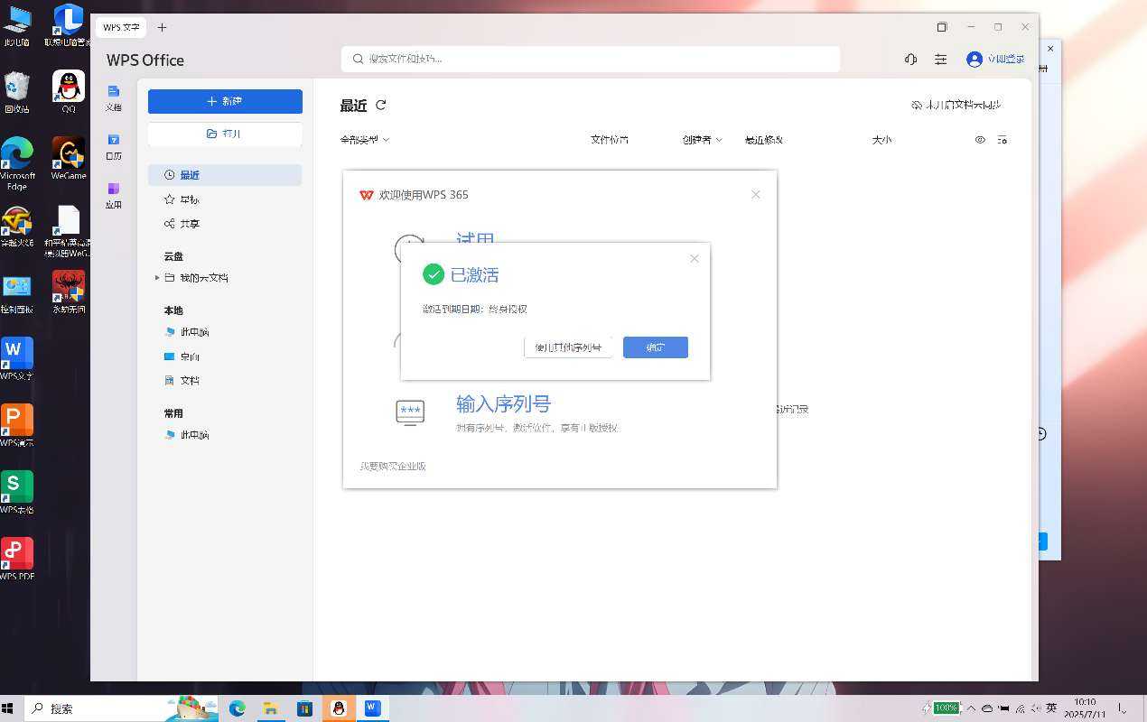This screenshot has height=722, width=1147.
Task: Close the 欢迎使用WPS 365 dialog
Action: 756,194
